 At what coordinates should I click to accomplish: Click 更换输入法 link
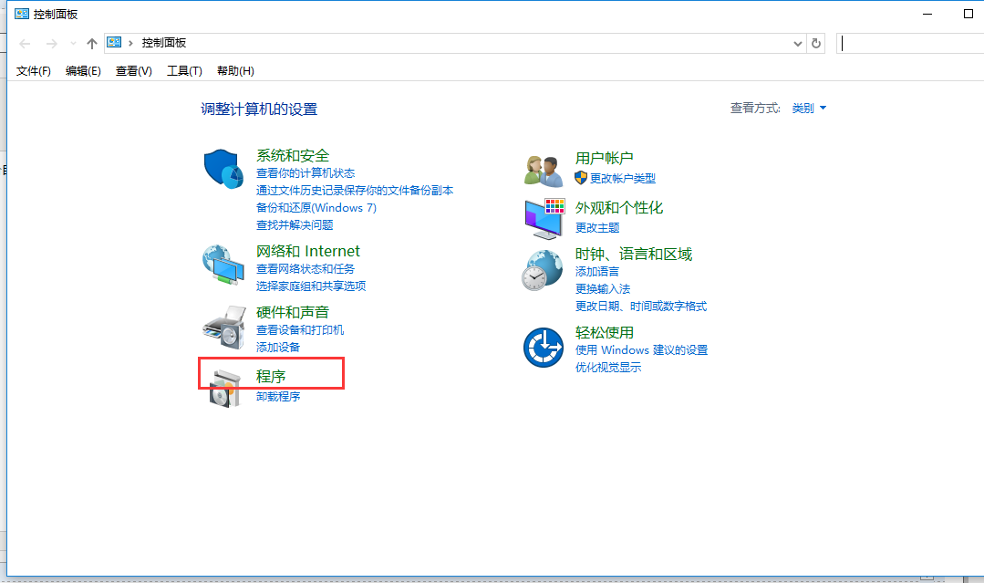603,288
